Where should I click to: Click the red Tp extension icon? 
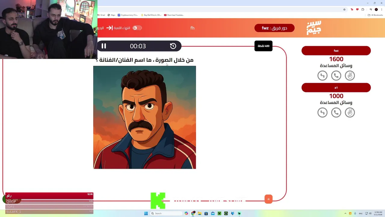point(352,9)
